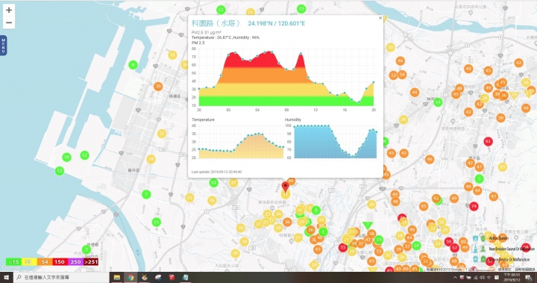Click the coordinates 24.198°N / 120.601°E
Viewport: 537px width, 283px height.
click(x=277, y=23)
